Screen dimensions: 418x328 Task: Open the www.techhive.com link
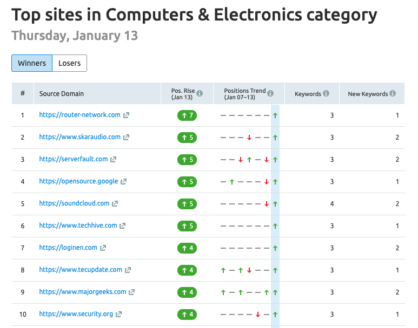click(78, 225)
